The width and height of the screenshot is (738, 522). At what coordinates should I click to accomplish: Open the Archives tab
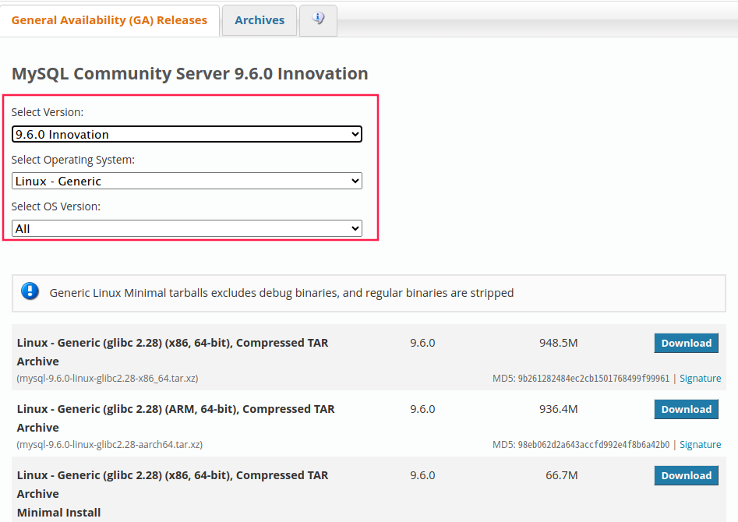[260, 20]
